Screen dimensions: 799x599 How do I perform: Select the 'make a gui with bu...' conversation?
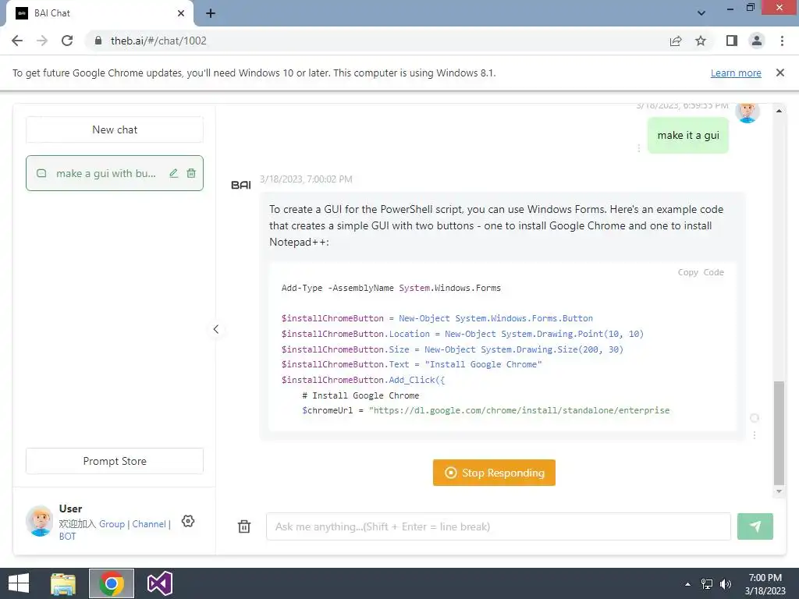pos(115,173)
